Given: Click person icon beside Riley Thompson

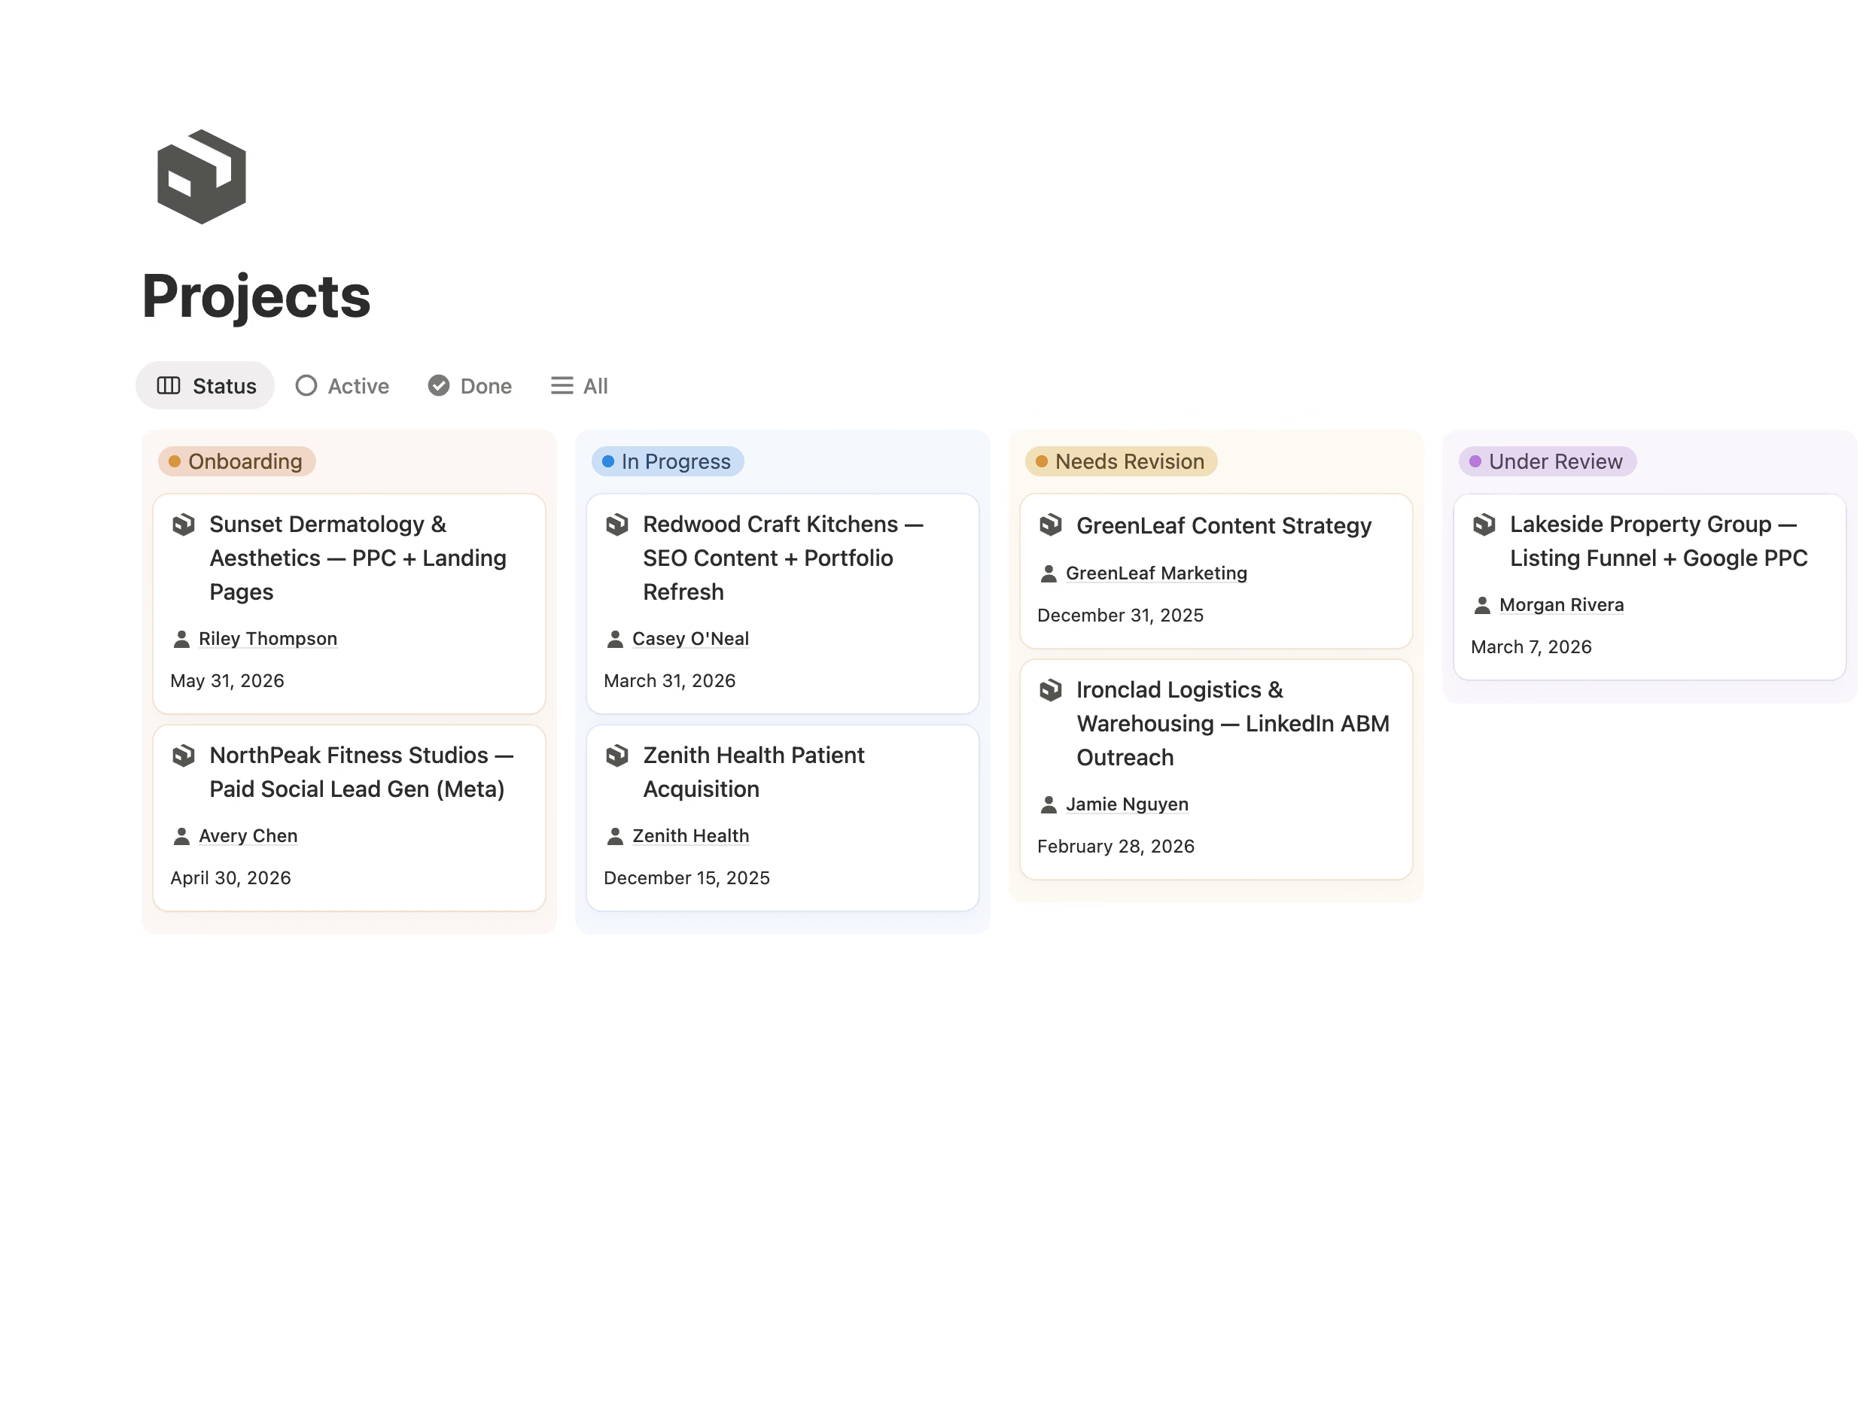Looking at the screenshot, I should point(181,639).
